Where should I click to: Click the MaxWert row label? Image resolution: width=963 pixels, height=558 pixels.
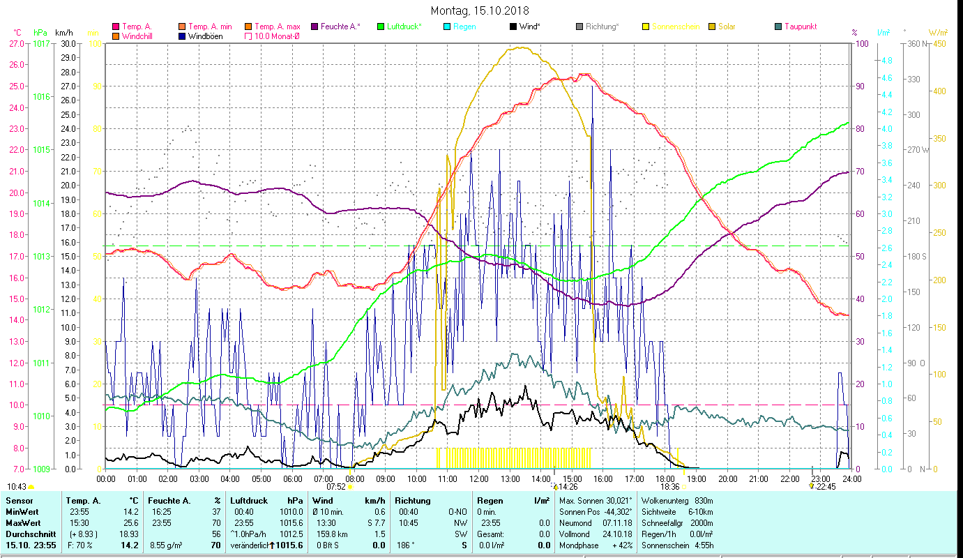[23, 522]
